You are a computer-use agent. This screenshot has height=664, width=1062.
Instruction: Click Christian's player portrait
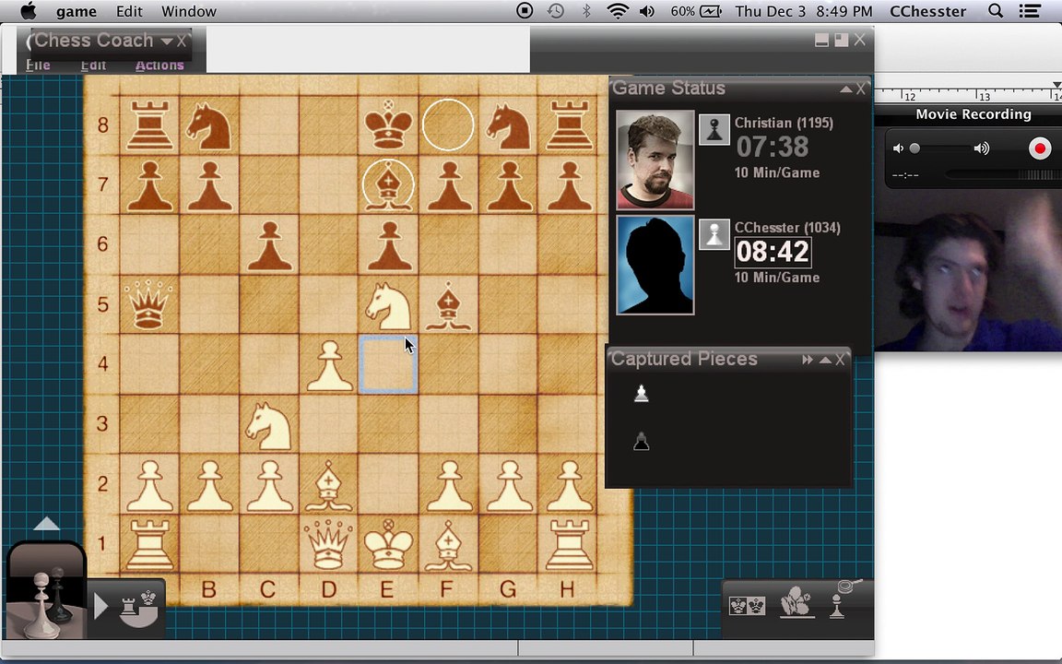click(x=655, y=160)
